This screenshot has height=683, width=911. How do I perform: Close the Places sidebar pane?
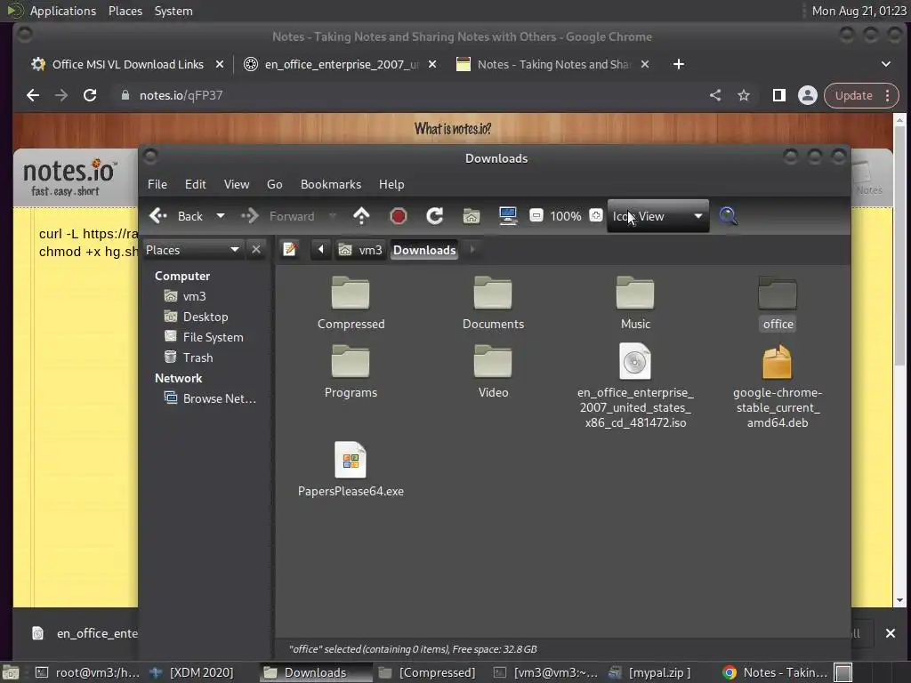[x=255, y=250]
